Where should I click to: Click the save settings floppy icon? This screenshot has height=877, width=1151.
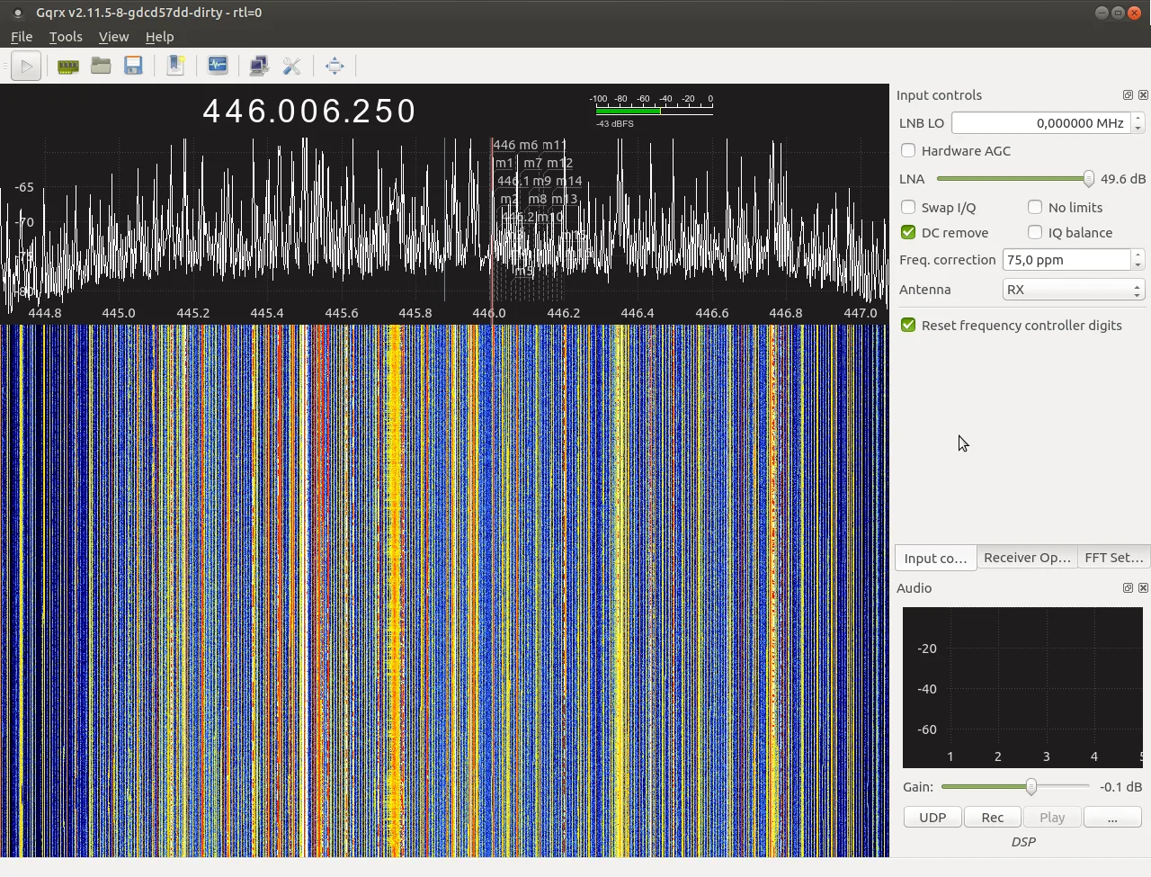click(x=133, y=66)
